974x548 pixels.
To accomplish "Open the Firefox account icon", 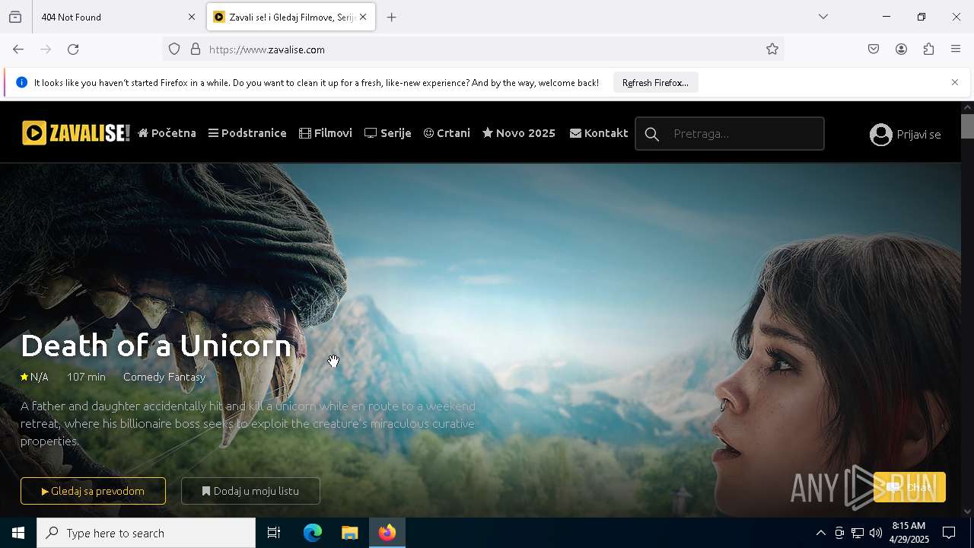I will [901, 49].
